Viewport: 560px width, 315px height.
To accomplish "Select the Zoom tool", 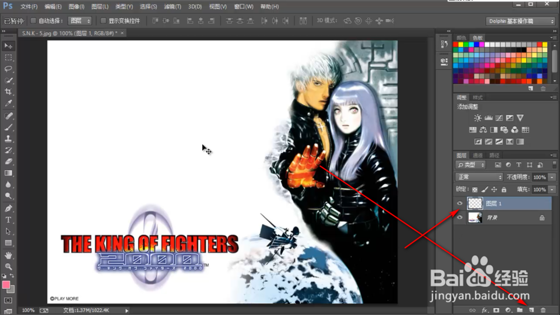I will point(8,267).
